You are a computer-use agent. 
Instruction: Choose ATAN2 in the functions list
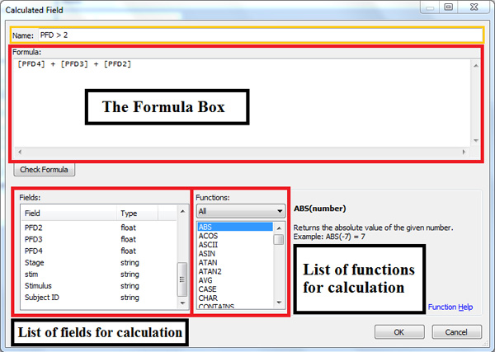click(x=235, y=271)
